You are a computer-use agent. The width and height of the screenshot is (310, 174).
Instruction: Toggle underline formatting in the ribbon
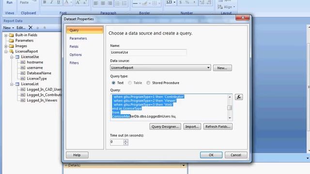(59, 2)
